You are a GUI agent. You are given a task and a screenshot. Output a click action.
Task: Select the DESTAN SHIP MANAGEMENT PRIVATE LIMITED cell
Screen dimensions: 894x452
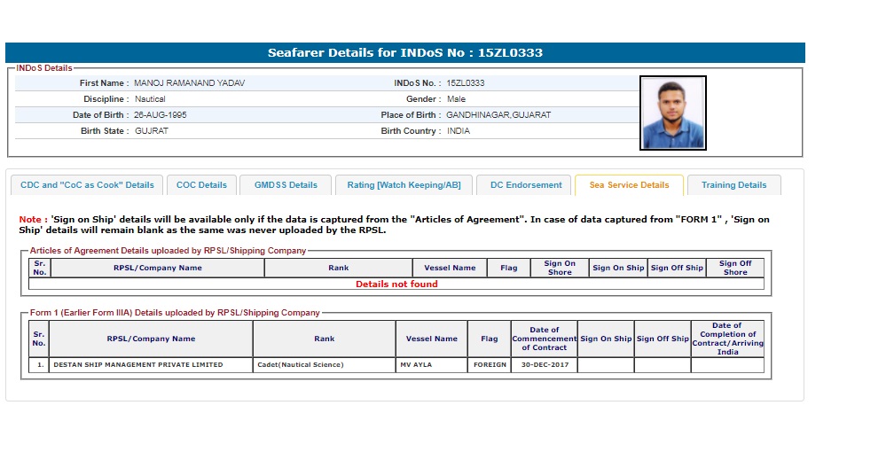pyautogui.click(x=138, y=364)
